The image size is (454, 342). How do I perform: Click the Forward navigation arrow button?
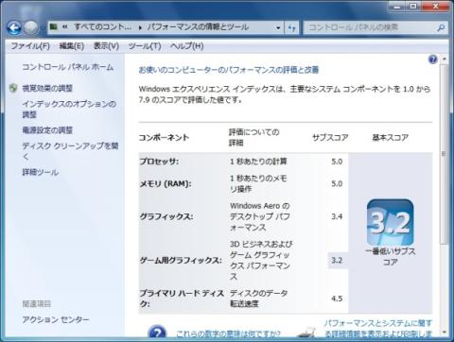[31, 27]
